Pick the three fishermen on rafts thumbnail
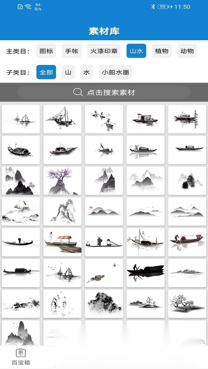208x369 pixels. (104, 119)
